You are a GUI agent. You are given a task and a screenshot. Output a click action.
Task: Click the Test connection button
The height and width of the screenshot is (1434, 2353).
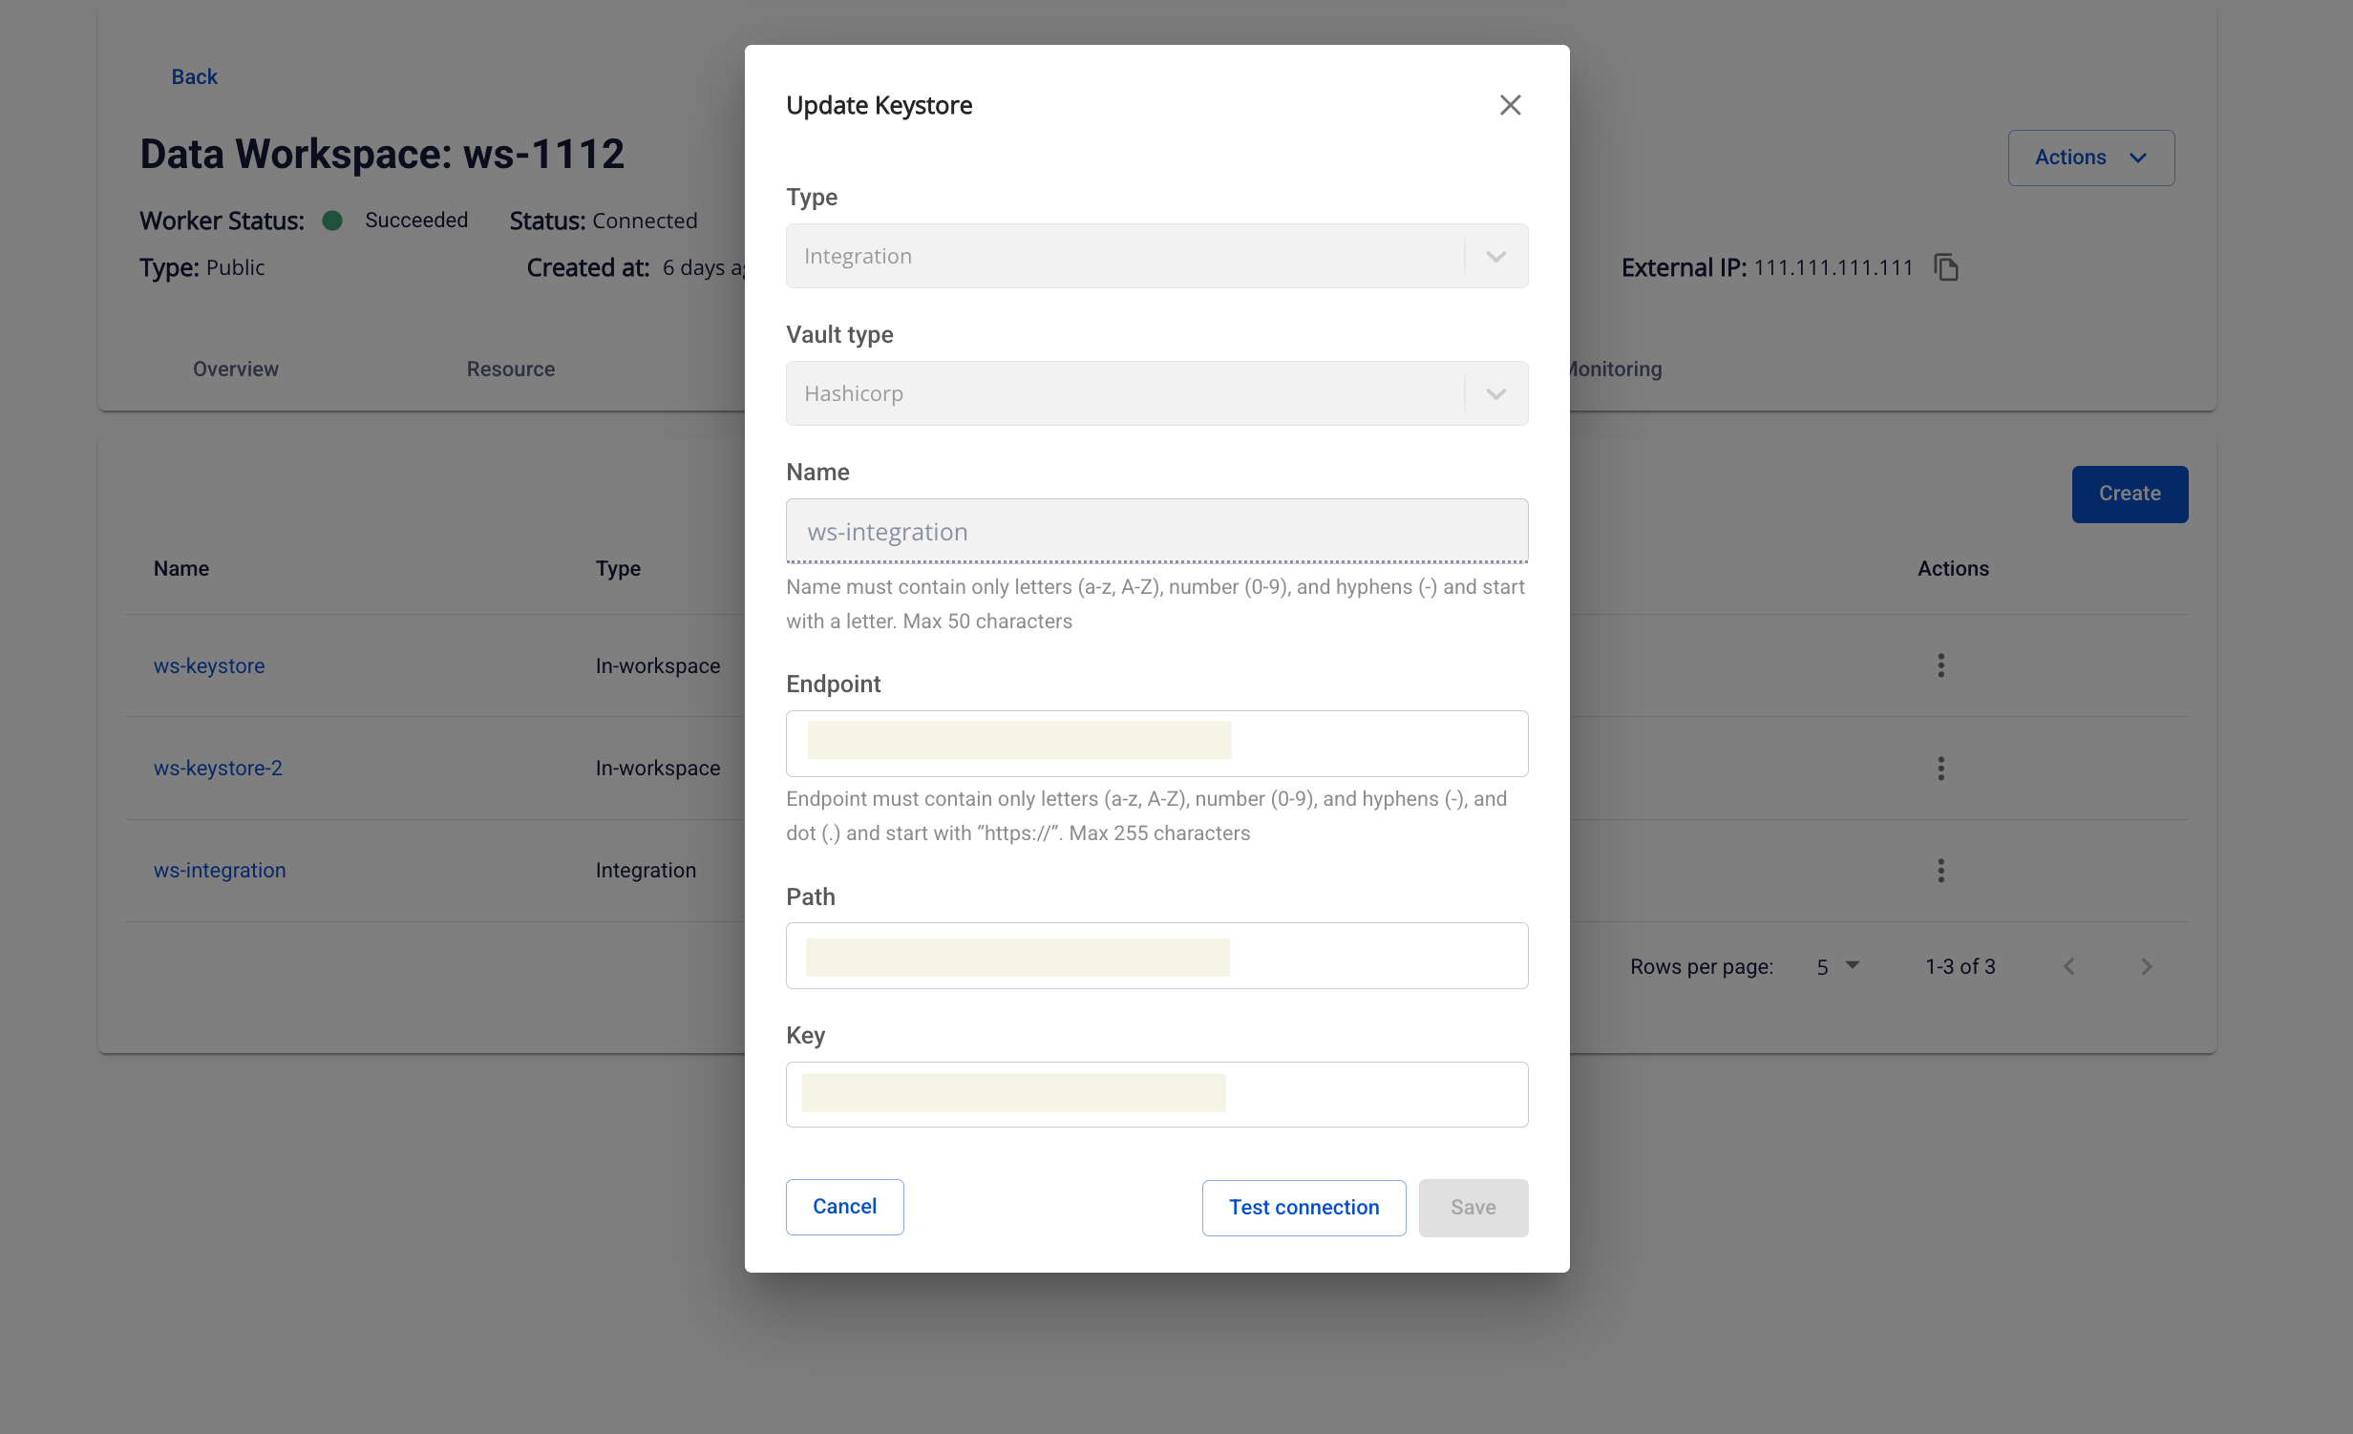click(1304, 1208)
